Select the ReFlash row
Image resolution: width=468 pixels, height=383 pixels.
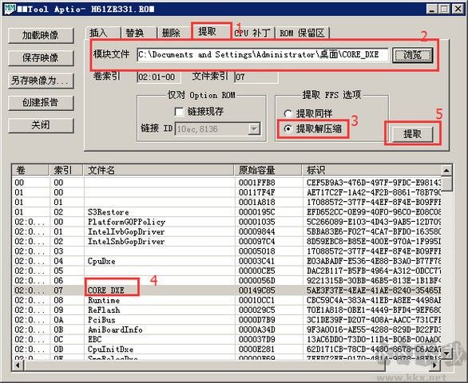pos(227,310)
